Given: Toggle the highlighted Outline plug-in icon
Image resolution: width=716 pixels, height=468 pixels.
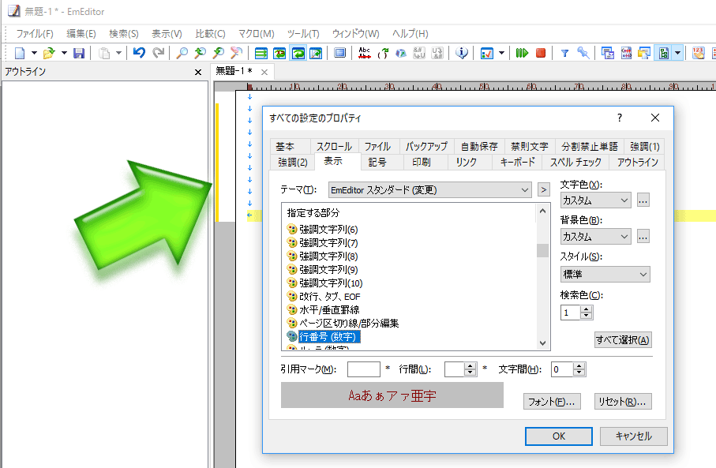Looking at the screenshot, I should [663, 53].
